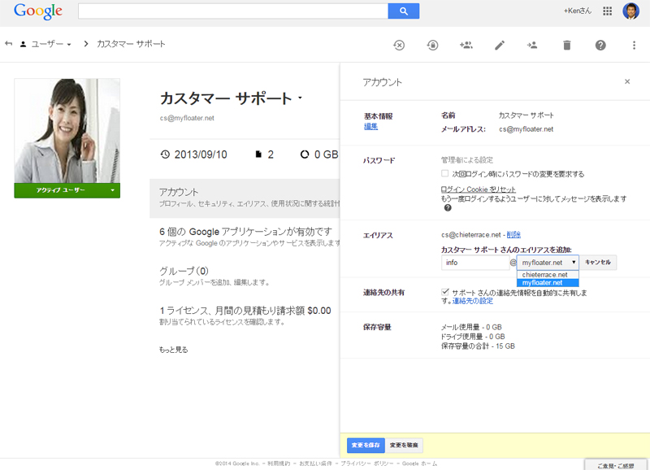Screen dimensions: 650x470
Task: Click the キャンセル button next to alias
Action: coord(598,263)
